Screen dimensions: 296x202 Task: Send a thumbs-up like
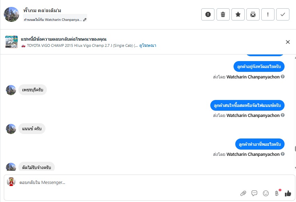pyautogui.click(x=288, y=193)
